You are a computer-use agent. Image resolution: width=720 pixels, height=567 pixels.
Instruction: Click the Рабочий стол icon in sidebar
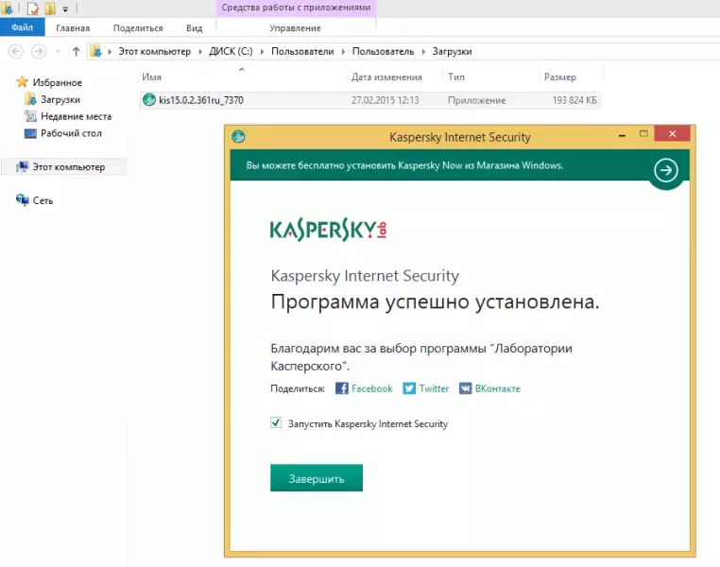point(30,133)
